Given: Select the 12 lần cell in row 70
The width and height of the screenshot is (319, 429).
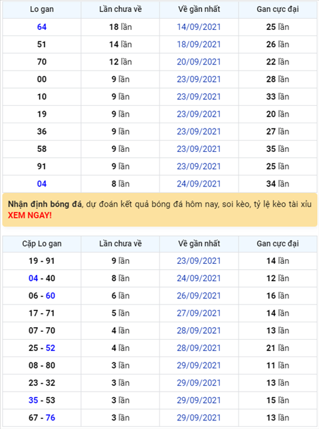Looking at the screenshot, I should click(x=120, y=62).
